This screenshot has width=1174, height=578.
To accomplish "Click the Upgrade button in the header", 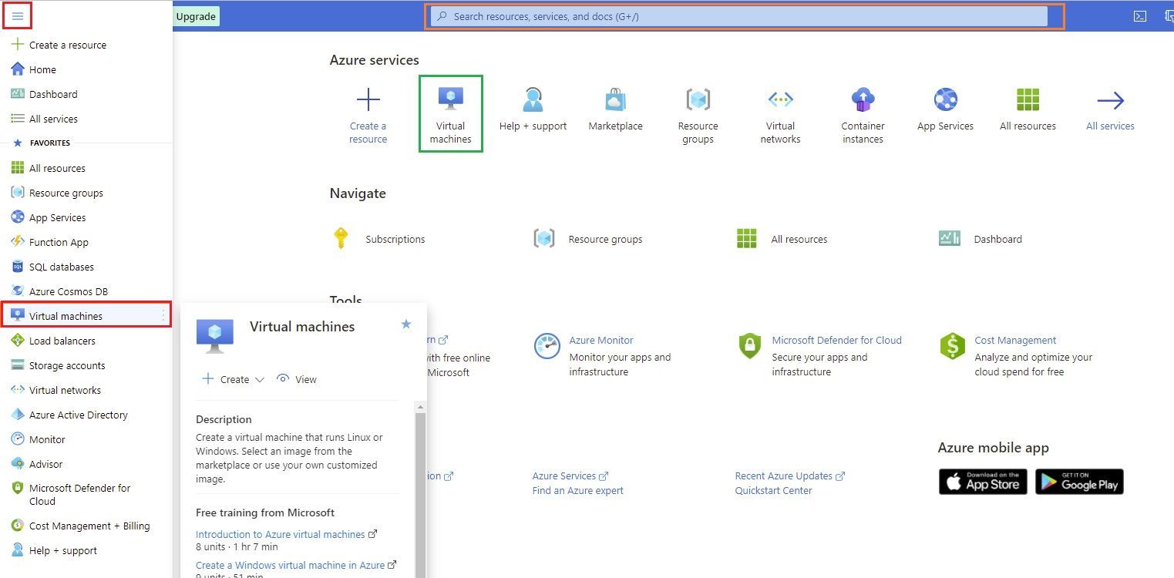I will click(x=196, y=16).
